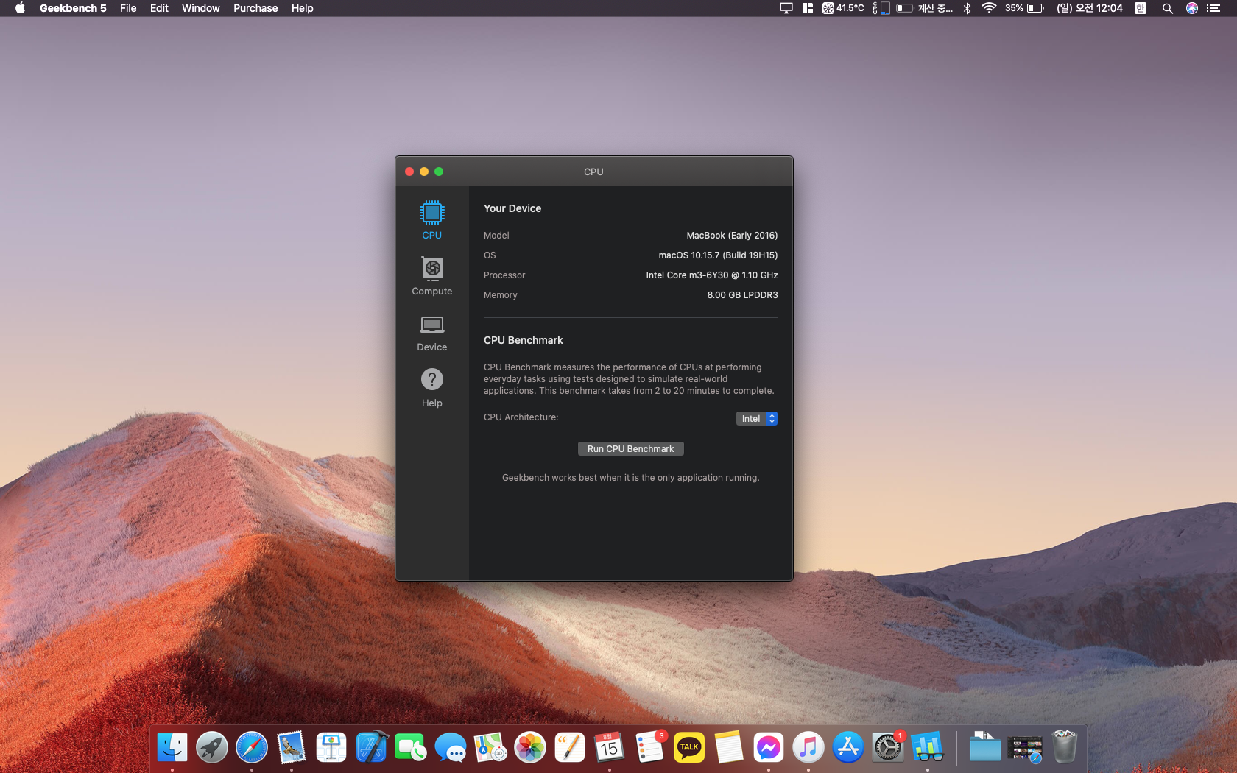Select the CPU sidebar tab
The image size is (1237, 773).
[431, 220]
